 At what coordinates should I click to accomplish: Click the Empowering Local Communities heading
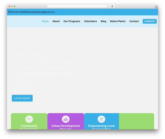101,127
